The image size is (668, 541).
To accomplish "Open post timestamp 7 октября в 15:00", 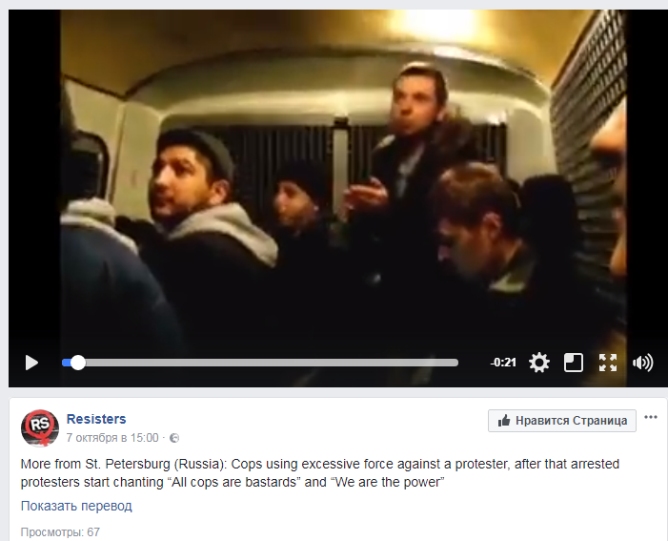I will (x=112, y=438).
